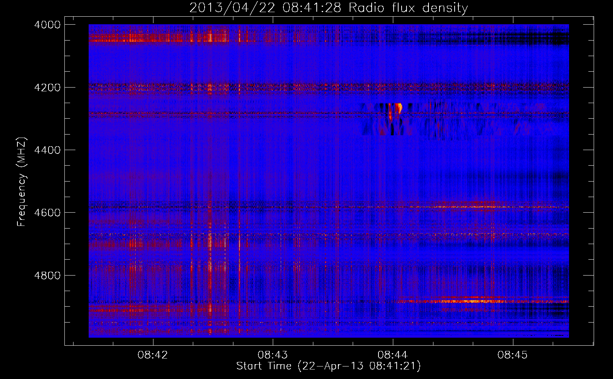
Task: Click the 08:45 time axis label
Action: coord(513,355)
